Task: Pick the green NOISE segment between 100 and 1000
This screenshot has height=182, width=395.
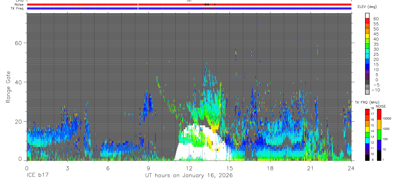Action: (379, 135)
